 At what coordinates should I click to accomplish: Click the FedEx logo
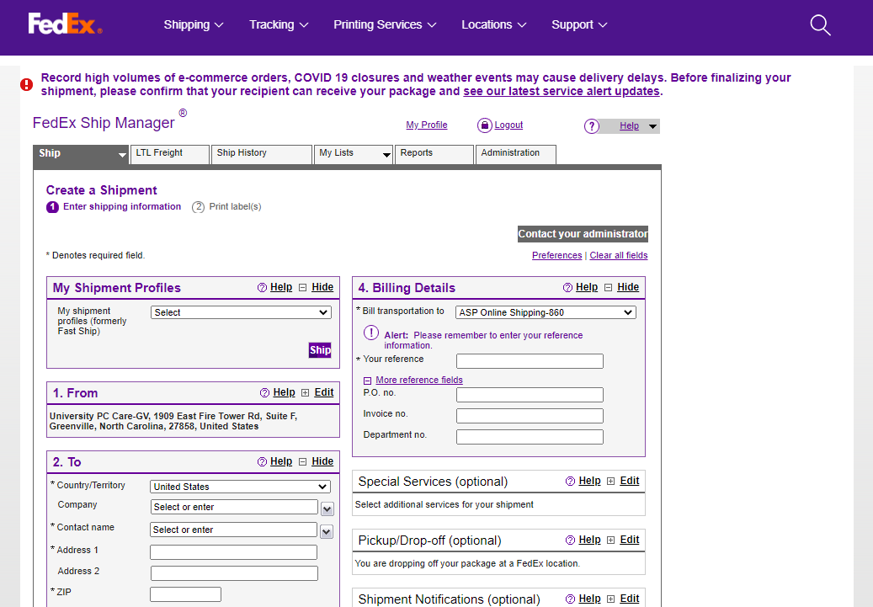[x=65, y=24]
